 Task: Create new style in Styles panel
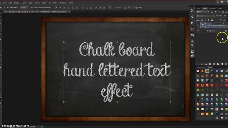tap(222, 118)
